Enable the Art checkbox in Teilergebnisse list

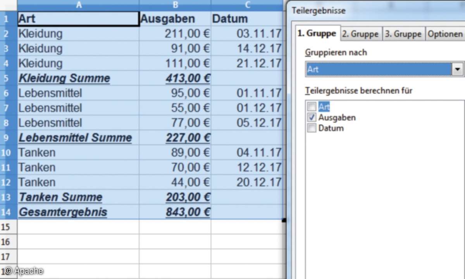[x=312, y=106]
